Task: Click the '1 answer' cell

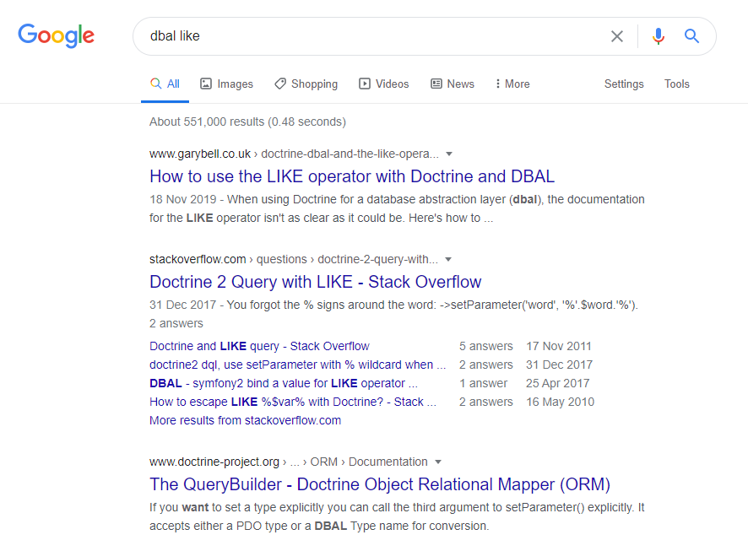Action: [483, 383]
